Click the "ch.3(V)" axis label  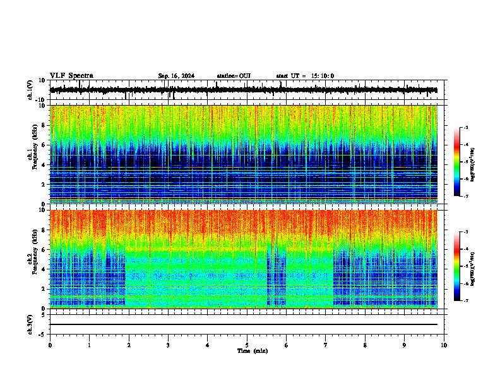click(30, 324)
